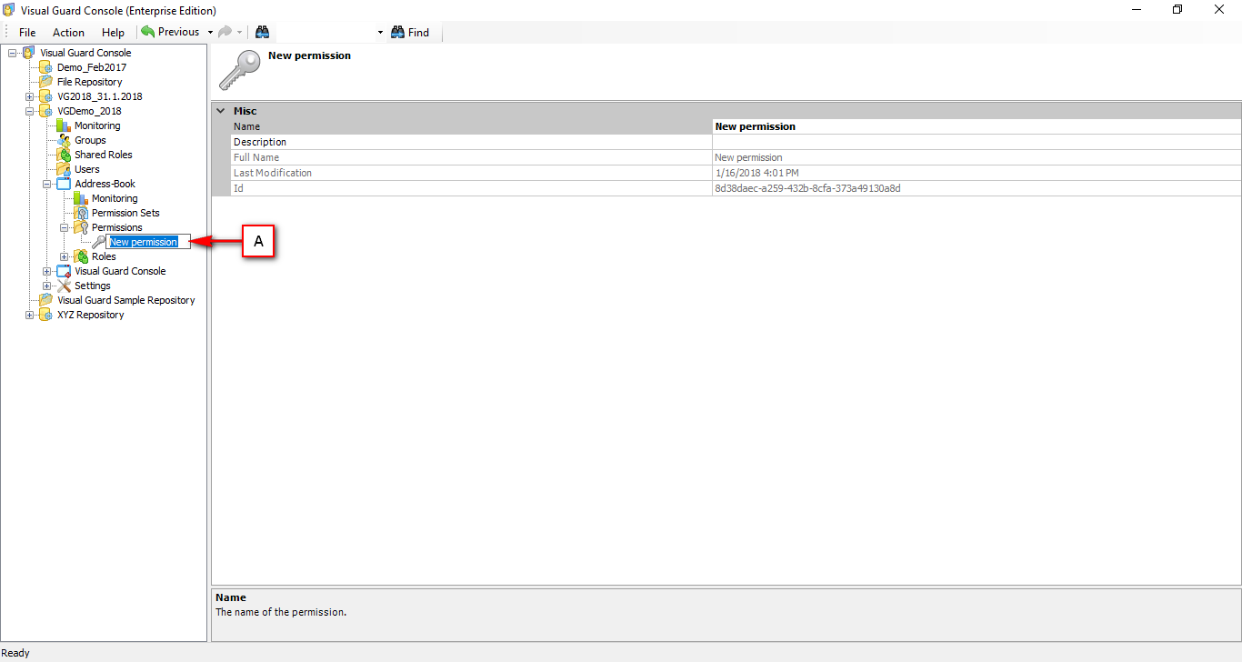1242x662 pixels.
Task: Select the Users folder icon
Action: 64,168
